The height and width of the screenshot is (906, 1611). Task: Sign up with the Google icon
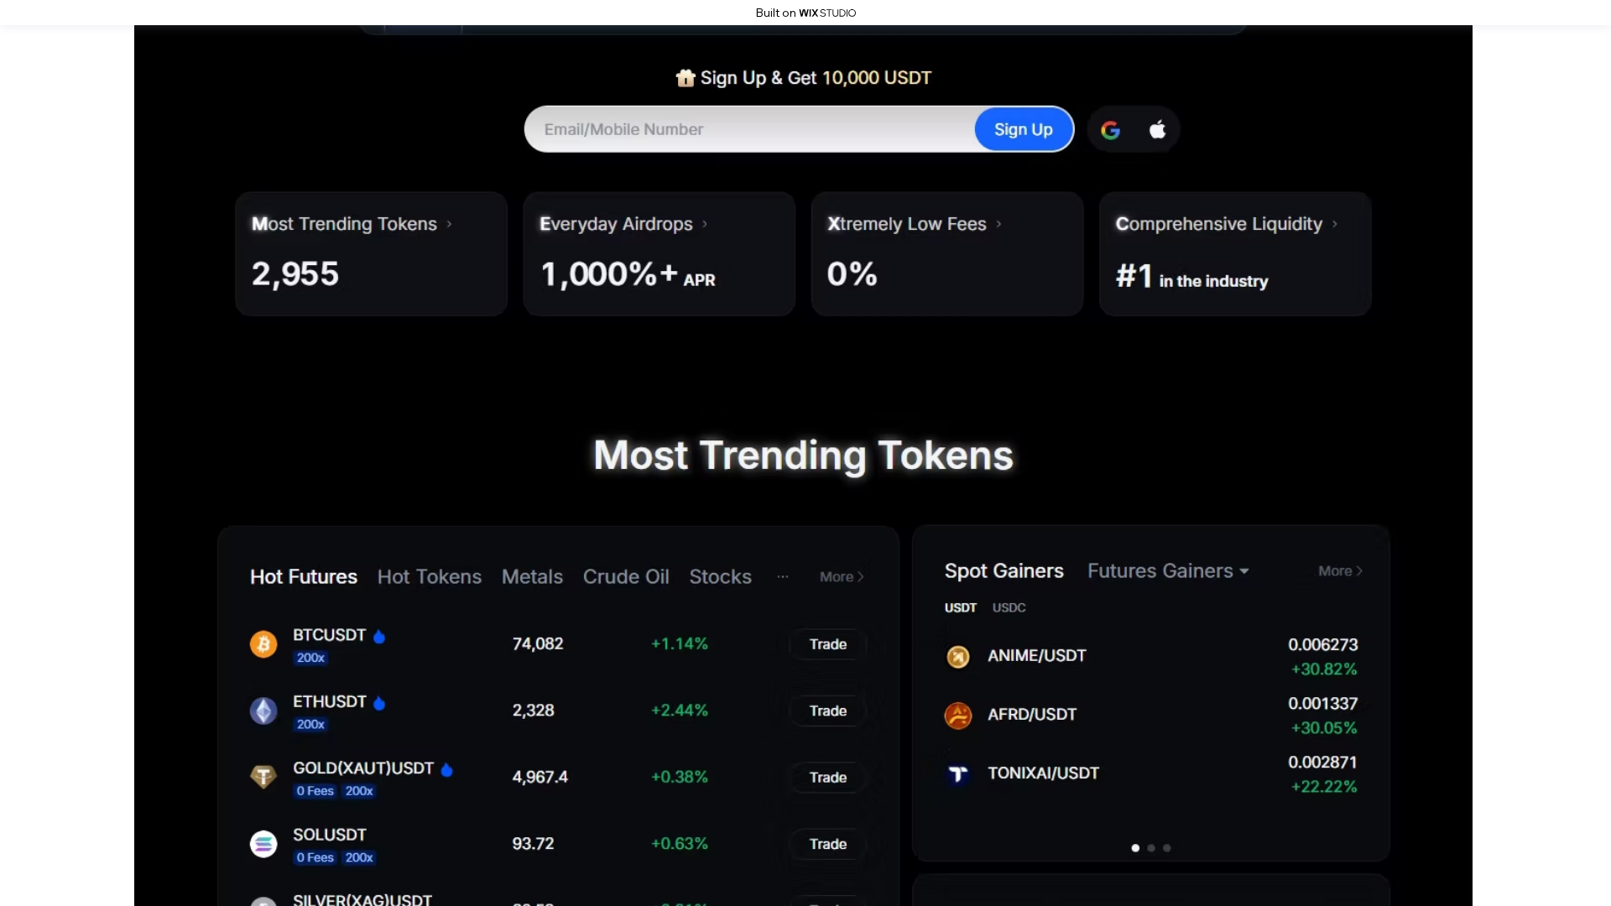(1110, 130)
